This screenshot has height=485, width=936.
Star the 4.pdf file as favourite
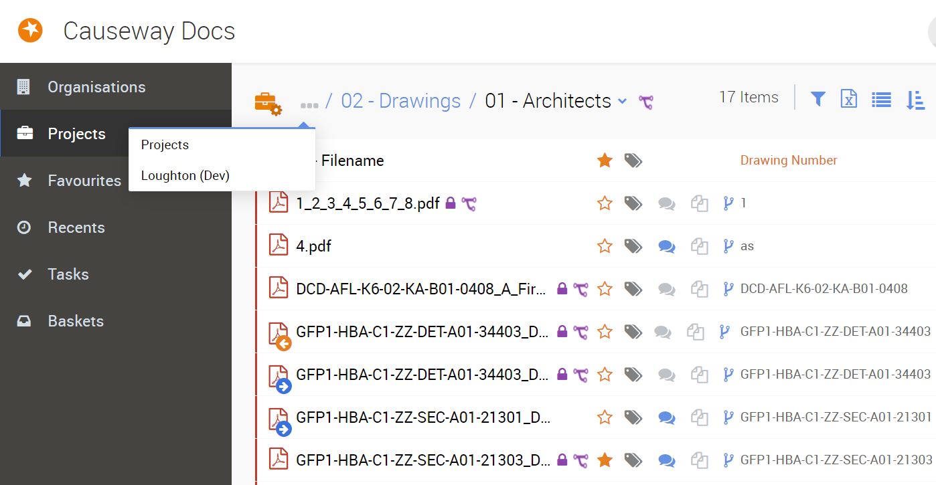tap(605, 246)
